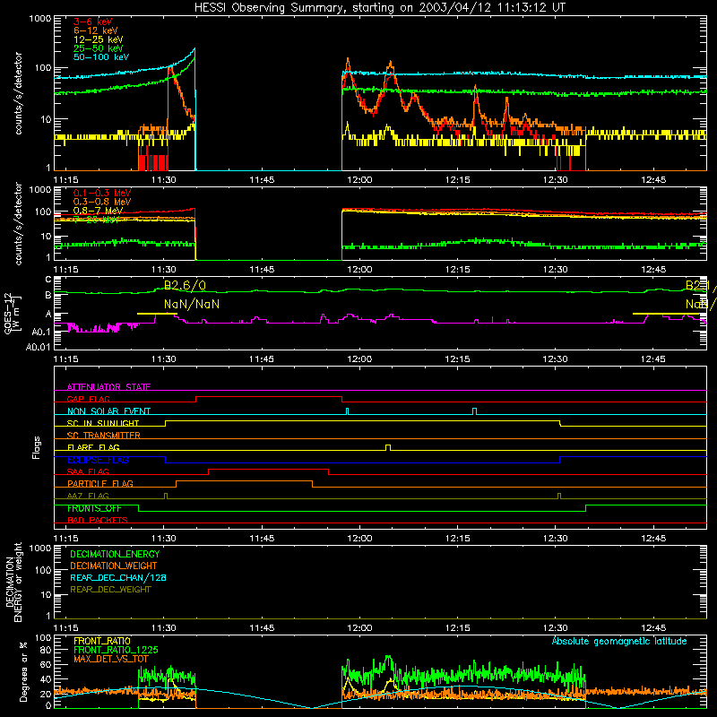Click the FLARE_FLAG pulse marker after 12:00

point(388,447)
